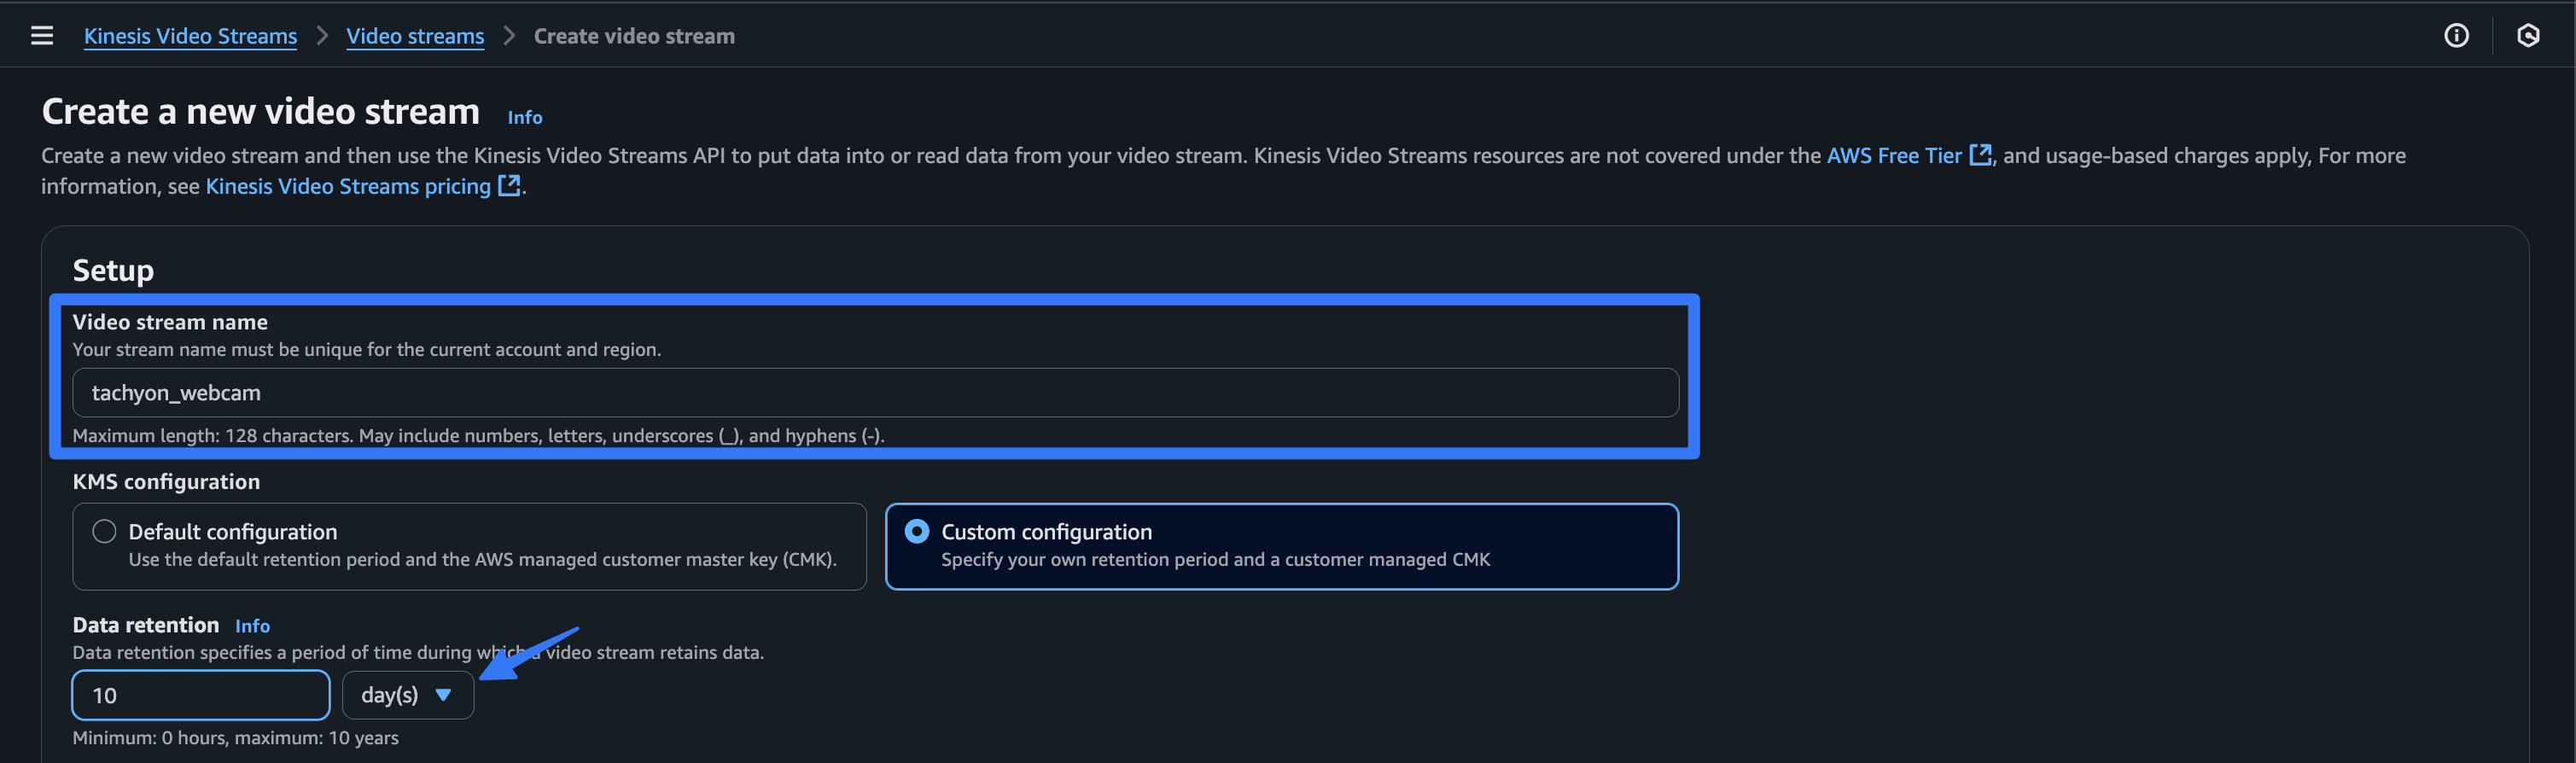Click external link icon beside pricing link
This screenshot has width=2576, height=763.
[509, 186]
